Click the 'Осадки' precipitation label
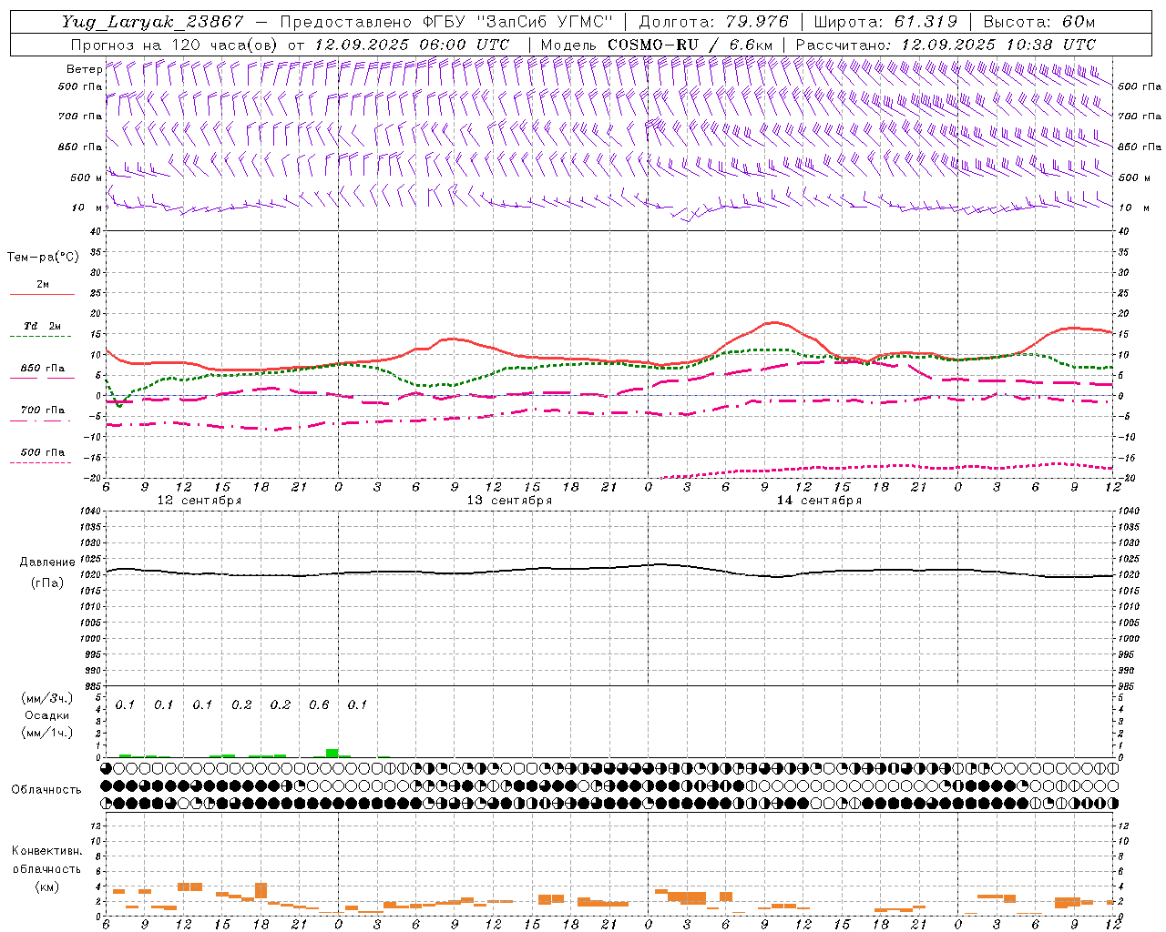Screen dimensions: 1166x932 [46, 715]
